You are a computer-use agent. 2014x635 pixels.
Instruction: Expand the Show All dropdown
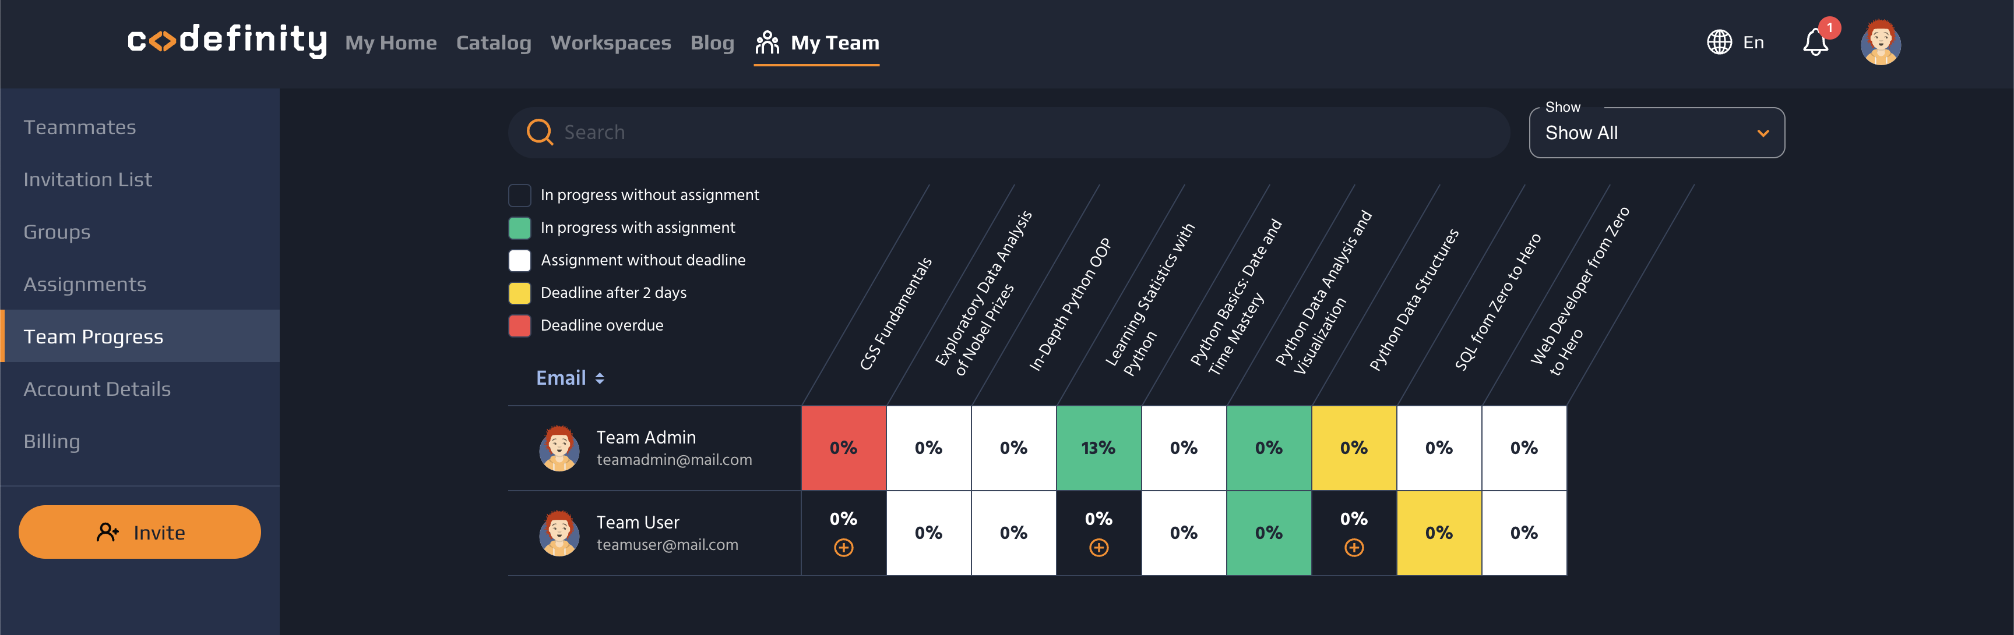tap(1656, 133)
